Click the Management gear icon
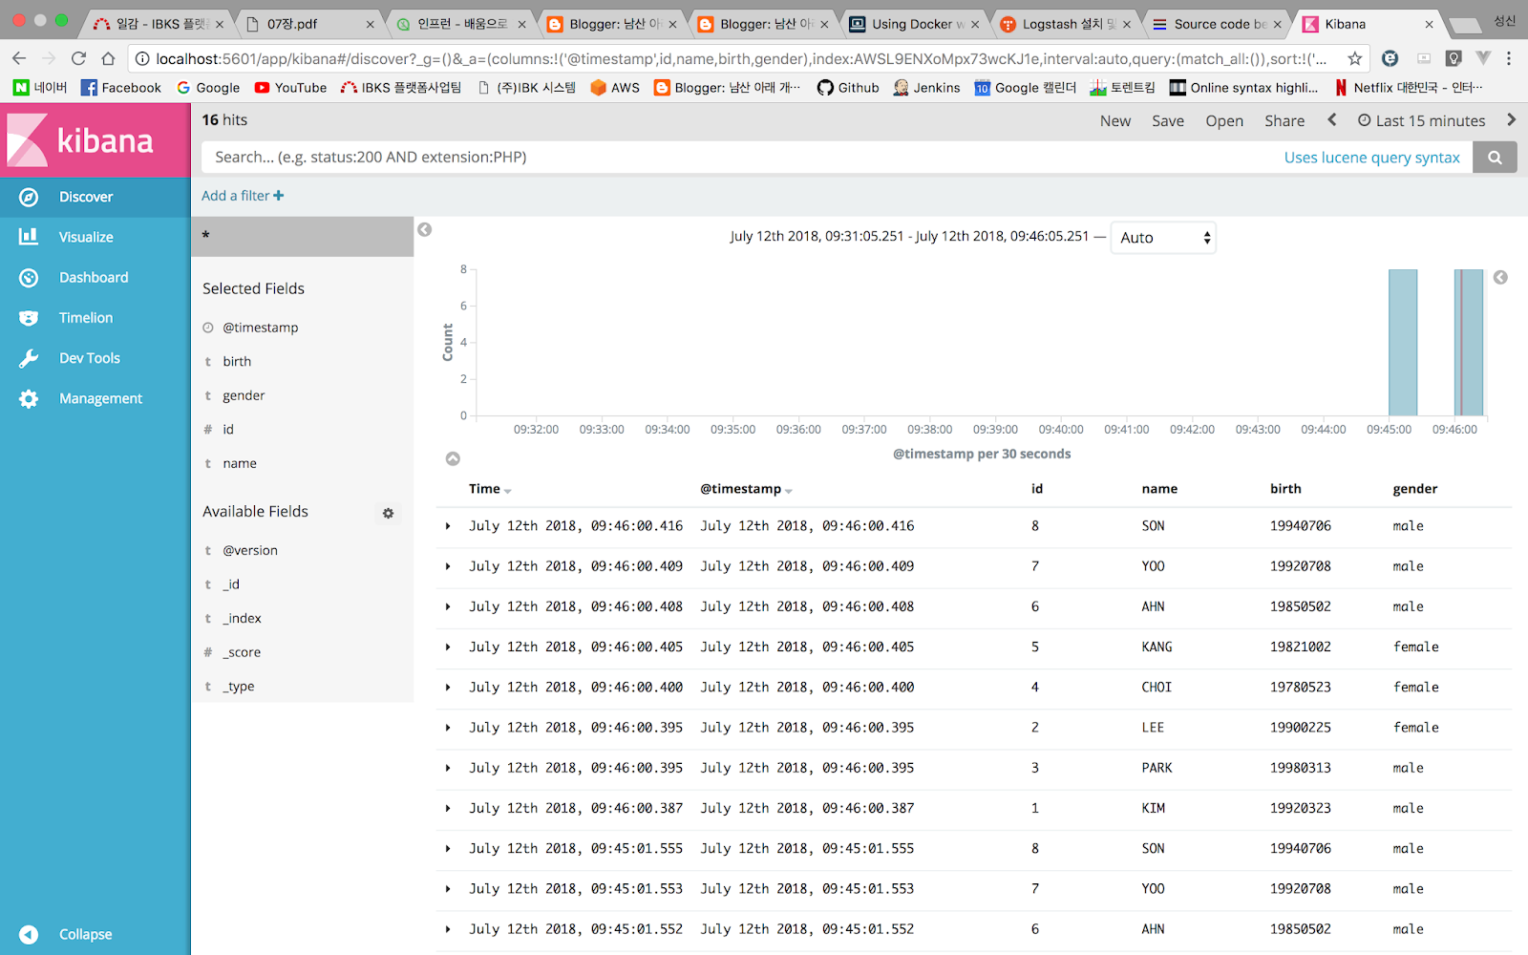Viewport: 1528px width, 955px height. [29, 398]
